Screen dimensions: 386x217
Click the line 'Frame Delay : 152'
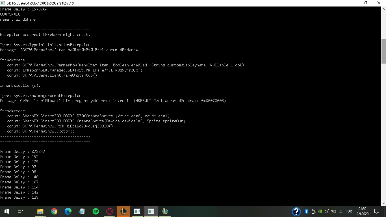point(19,157)
